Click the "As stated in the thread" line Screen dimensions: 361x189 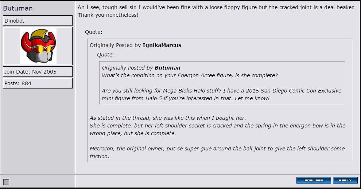(x=168, y=118)
